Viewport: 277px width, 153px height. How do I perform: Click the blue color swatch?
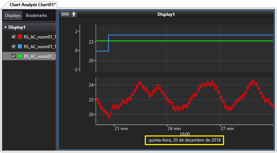pyautogui.click(x=20, y=46)
